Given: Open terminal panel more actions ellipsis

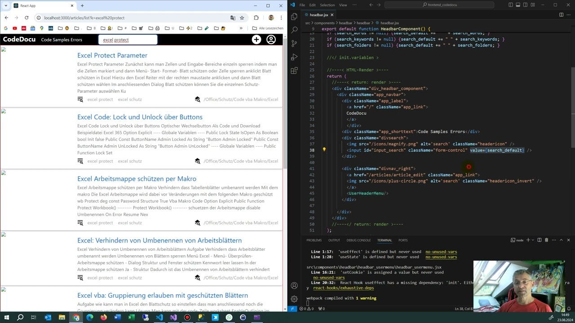Looking at the screenshot, I should pyautogui.click(x=553, y=240).
